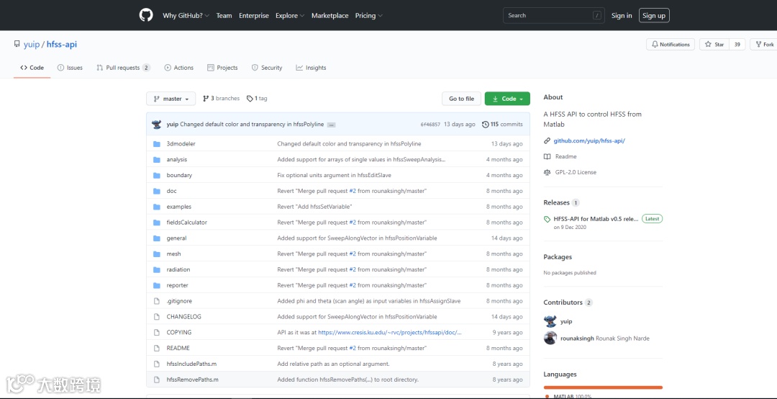Click the Marketplace menu item
777x399 pixels.
point(330,15)
